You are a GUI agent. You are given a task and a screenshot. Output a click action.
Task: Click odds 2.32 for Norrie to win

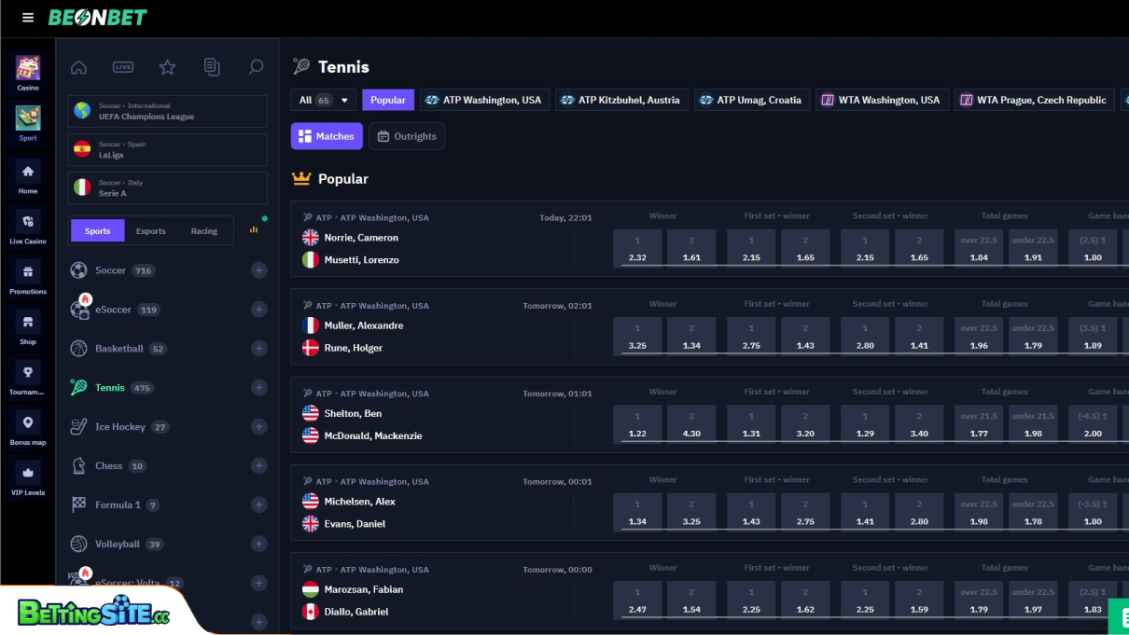click(637, 247)
